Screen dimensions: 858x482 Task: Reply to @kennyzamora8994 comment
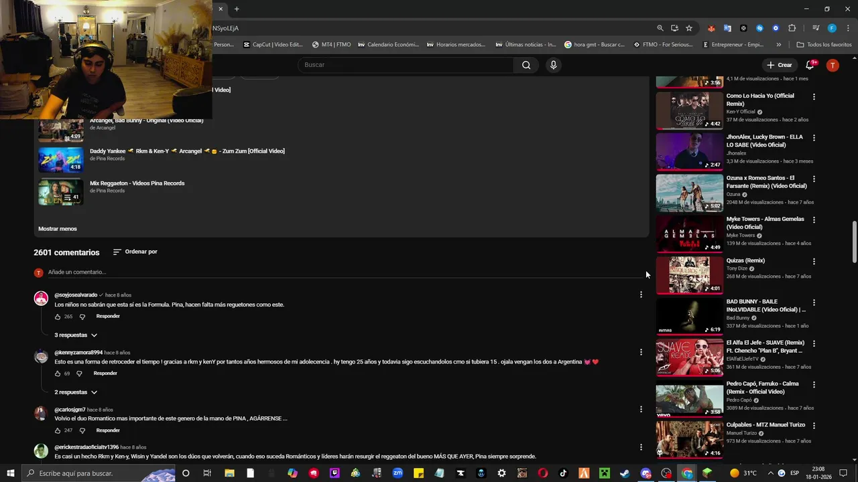[x=105, y=373]
